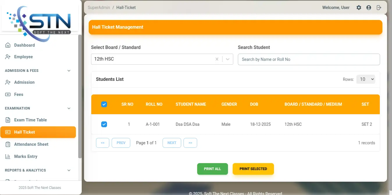This screenshot has height=195, width=392.
Task: Toggle the select-all checkbox in table header
Action: coord(104,104)
